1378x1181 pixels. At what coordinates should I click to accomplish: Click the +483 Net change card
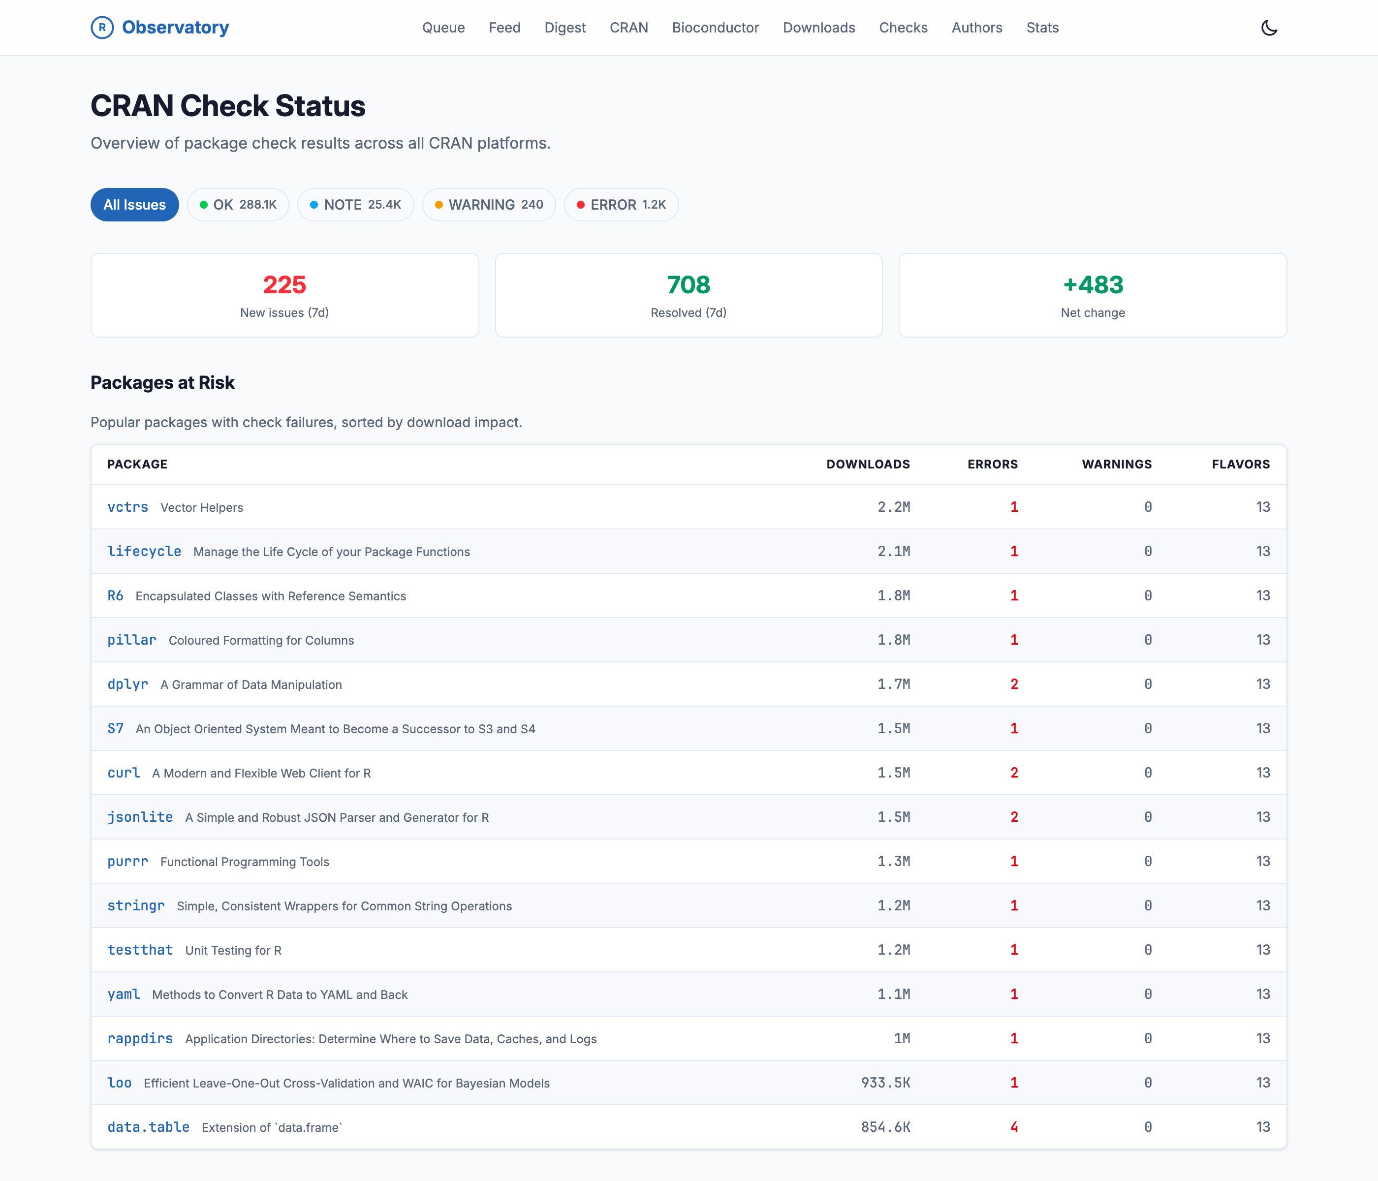(1093, 295)
